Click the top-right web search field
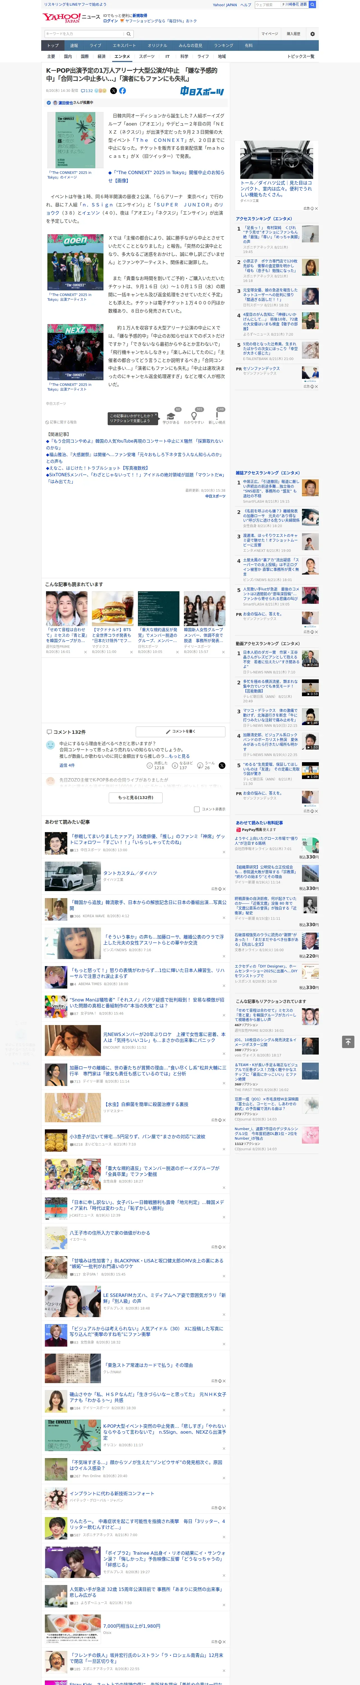The image size is (360, 1685). pos(267,4)
